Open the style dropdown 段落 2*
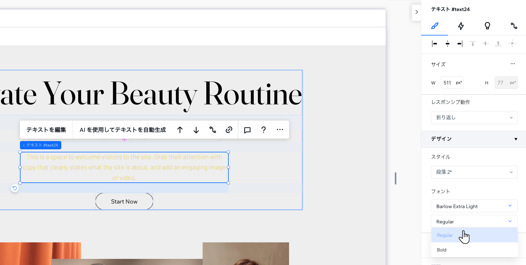Screen dimensions: 526x265 click(474, 172)
